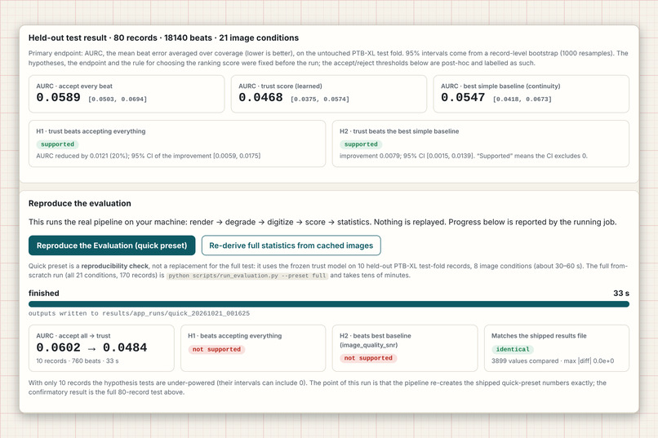Click improvement 0.0079 description text
Image resolution: width=658 pixels, height=438 pixels.
click(x=463, y=156)
